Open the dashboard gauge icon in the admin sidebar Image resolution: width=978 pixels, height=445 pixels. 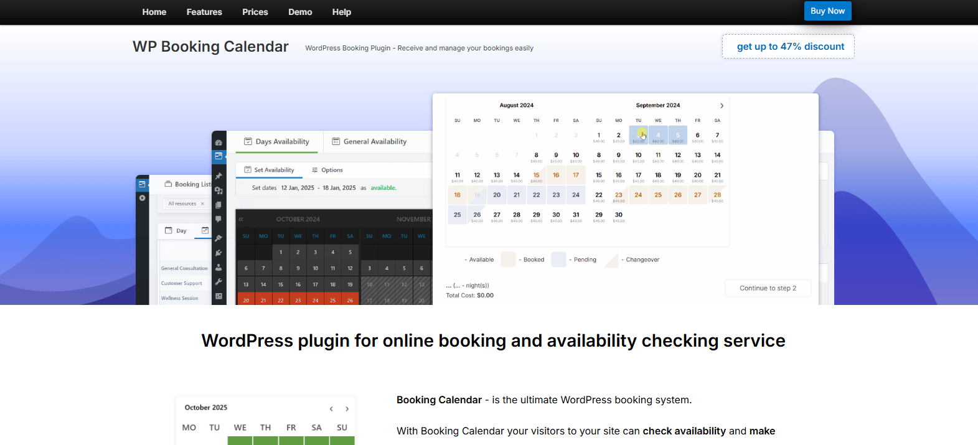219,143
